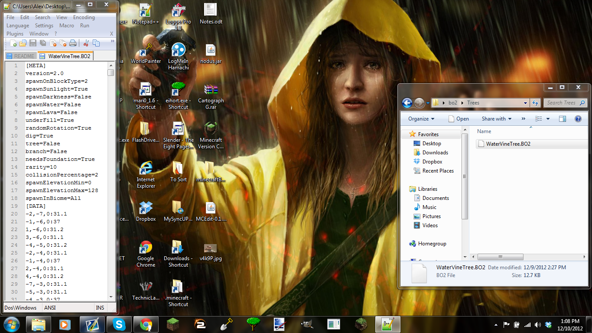592x333 pixels.
Task: Click the Change your view icon in Explorer
Action: click(539, 119)
